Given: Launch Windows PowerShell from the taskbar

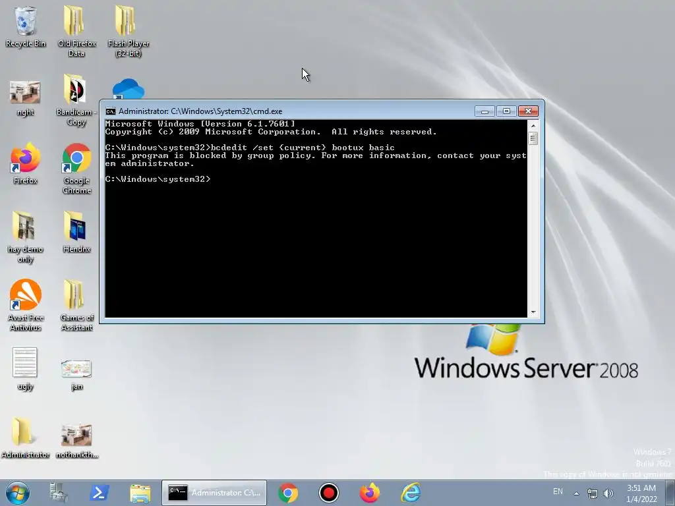Looking at the screenshot, I should point(99,493).
